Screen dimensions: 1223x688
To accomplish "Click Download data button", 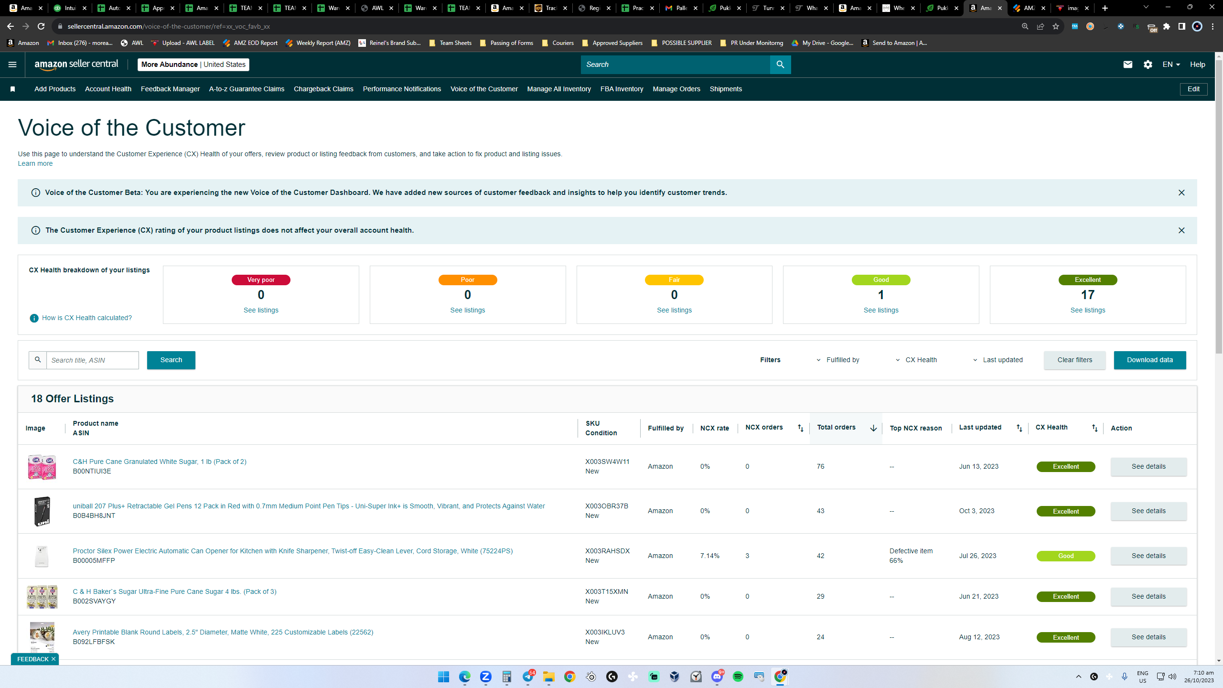I will 1149,360.
